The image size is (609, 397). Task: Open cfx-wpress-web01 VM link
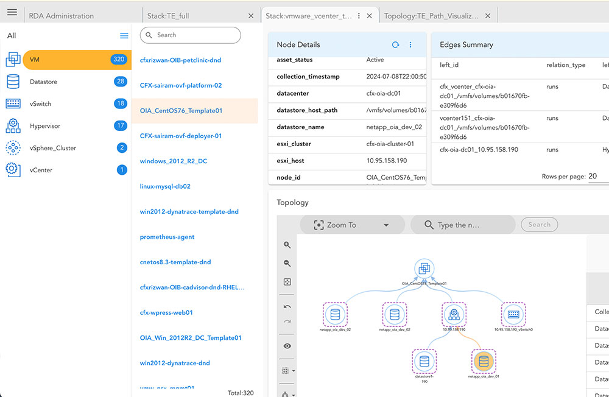[166, 313]
